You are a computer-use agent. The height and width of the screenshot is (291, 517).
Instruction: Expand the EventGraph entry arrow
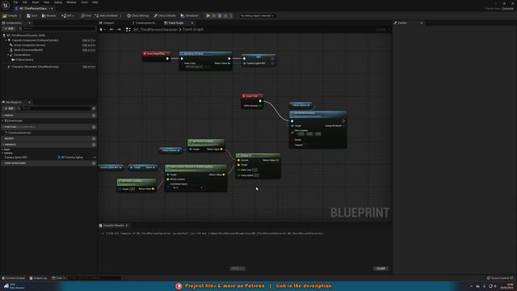pyautogui.click(x=3, y=121)
